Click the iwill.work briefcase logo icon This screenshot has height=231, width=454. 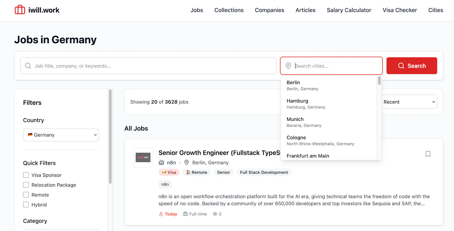[x=20, y=10]
